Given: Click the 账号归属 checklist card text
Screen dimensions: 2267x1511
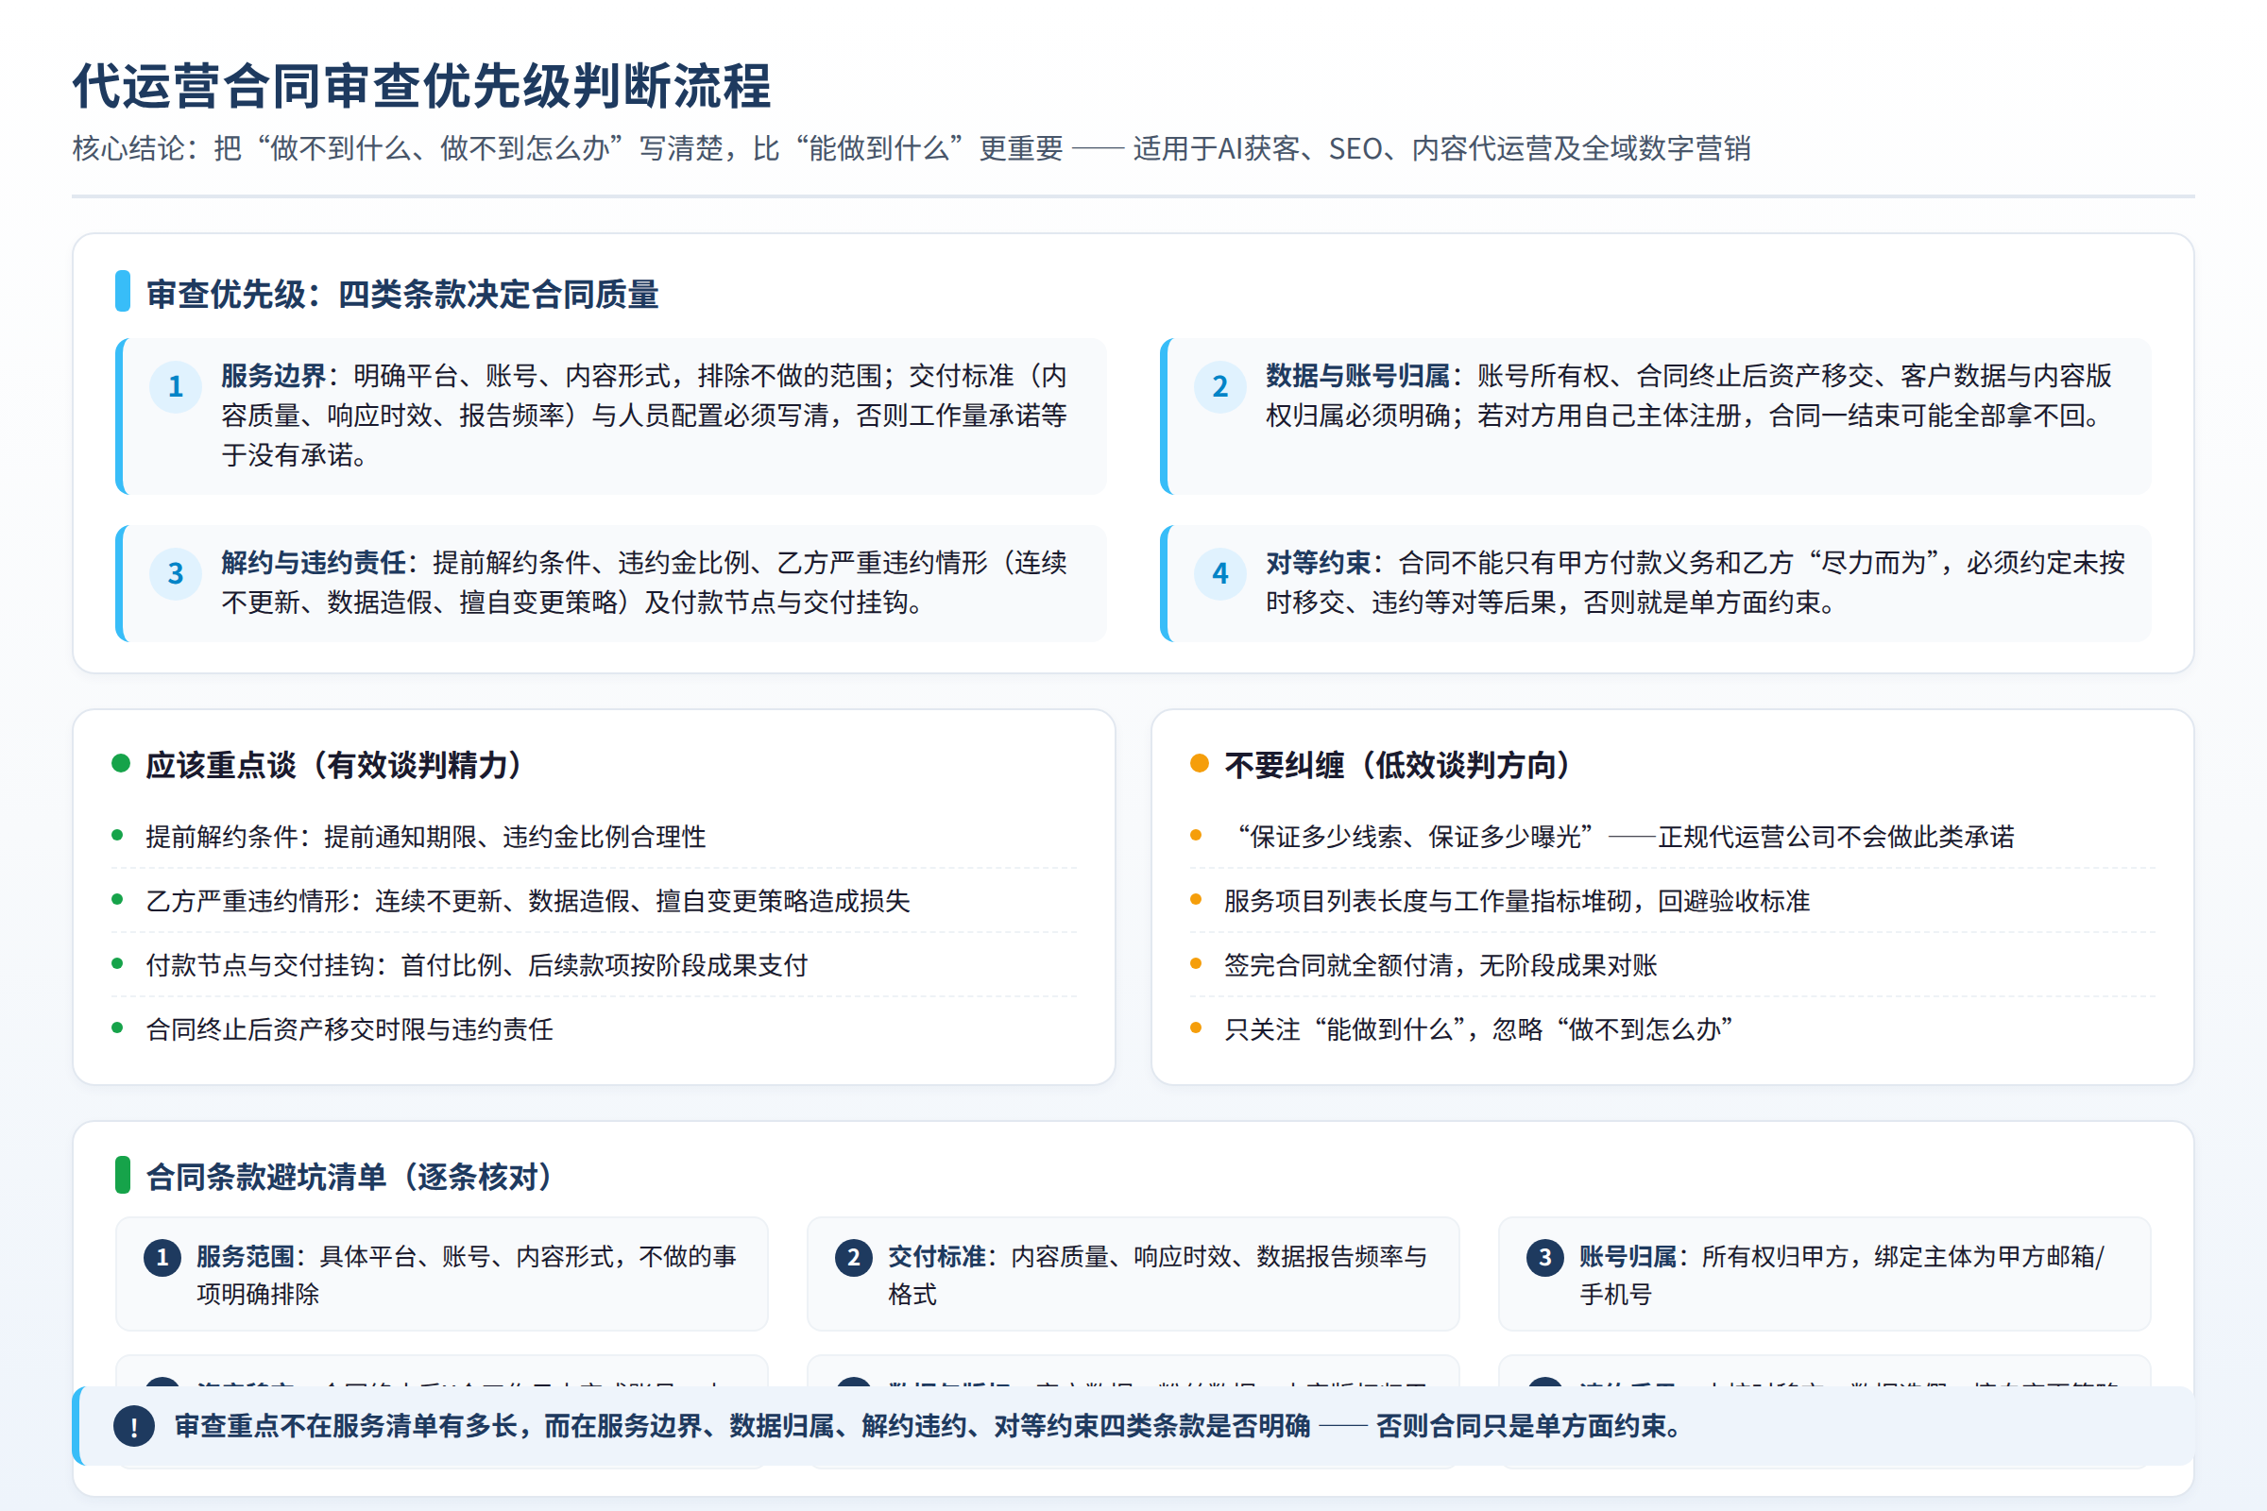Looking at the screenshot, I should 1842,1275.
